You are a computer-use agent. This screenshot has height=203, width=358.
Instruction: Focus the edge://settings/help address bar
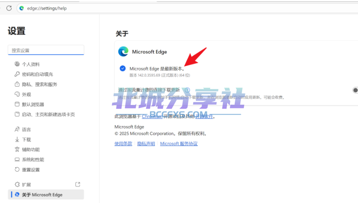(x=187, y=8)
